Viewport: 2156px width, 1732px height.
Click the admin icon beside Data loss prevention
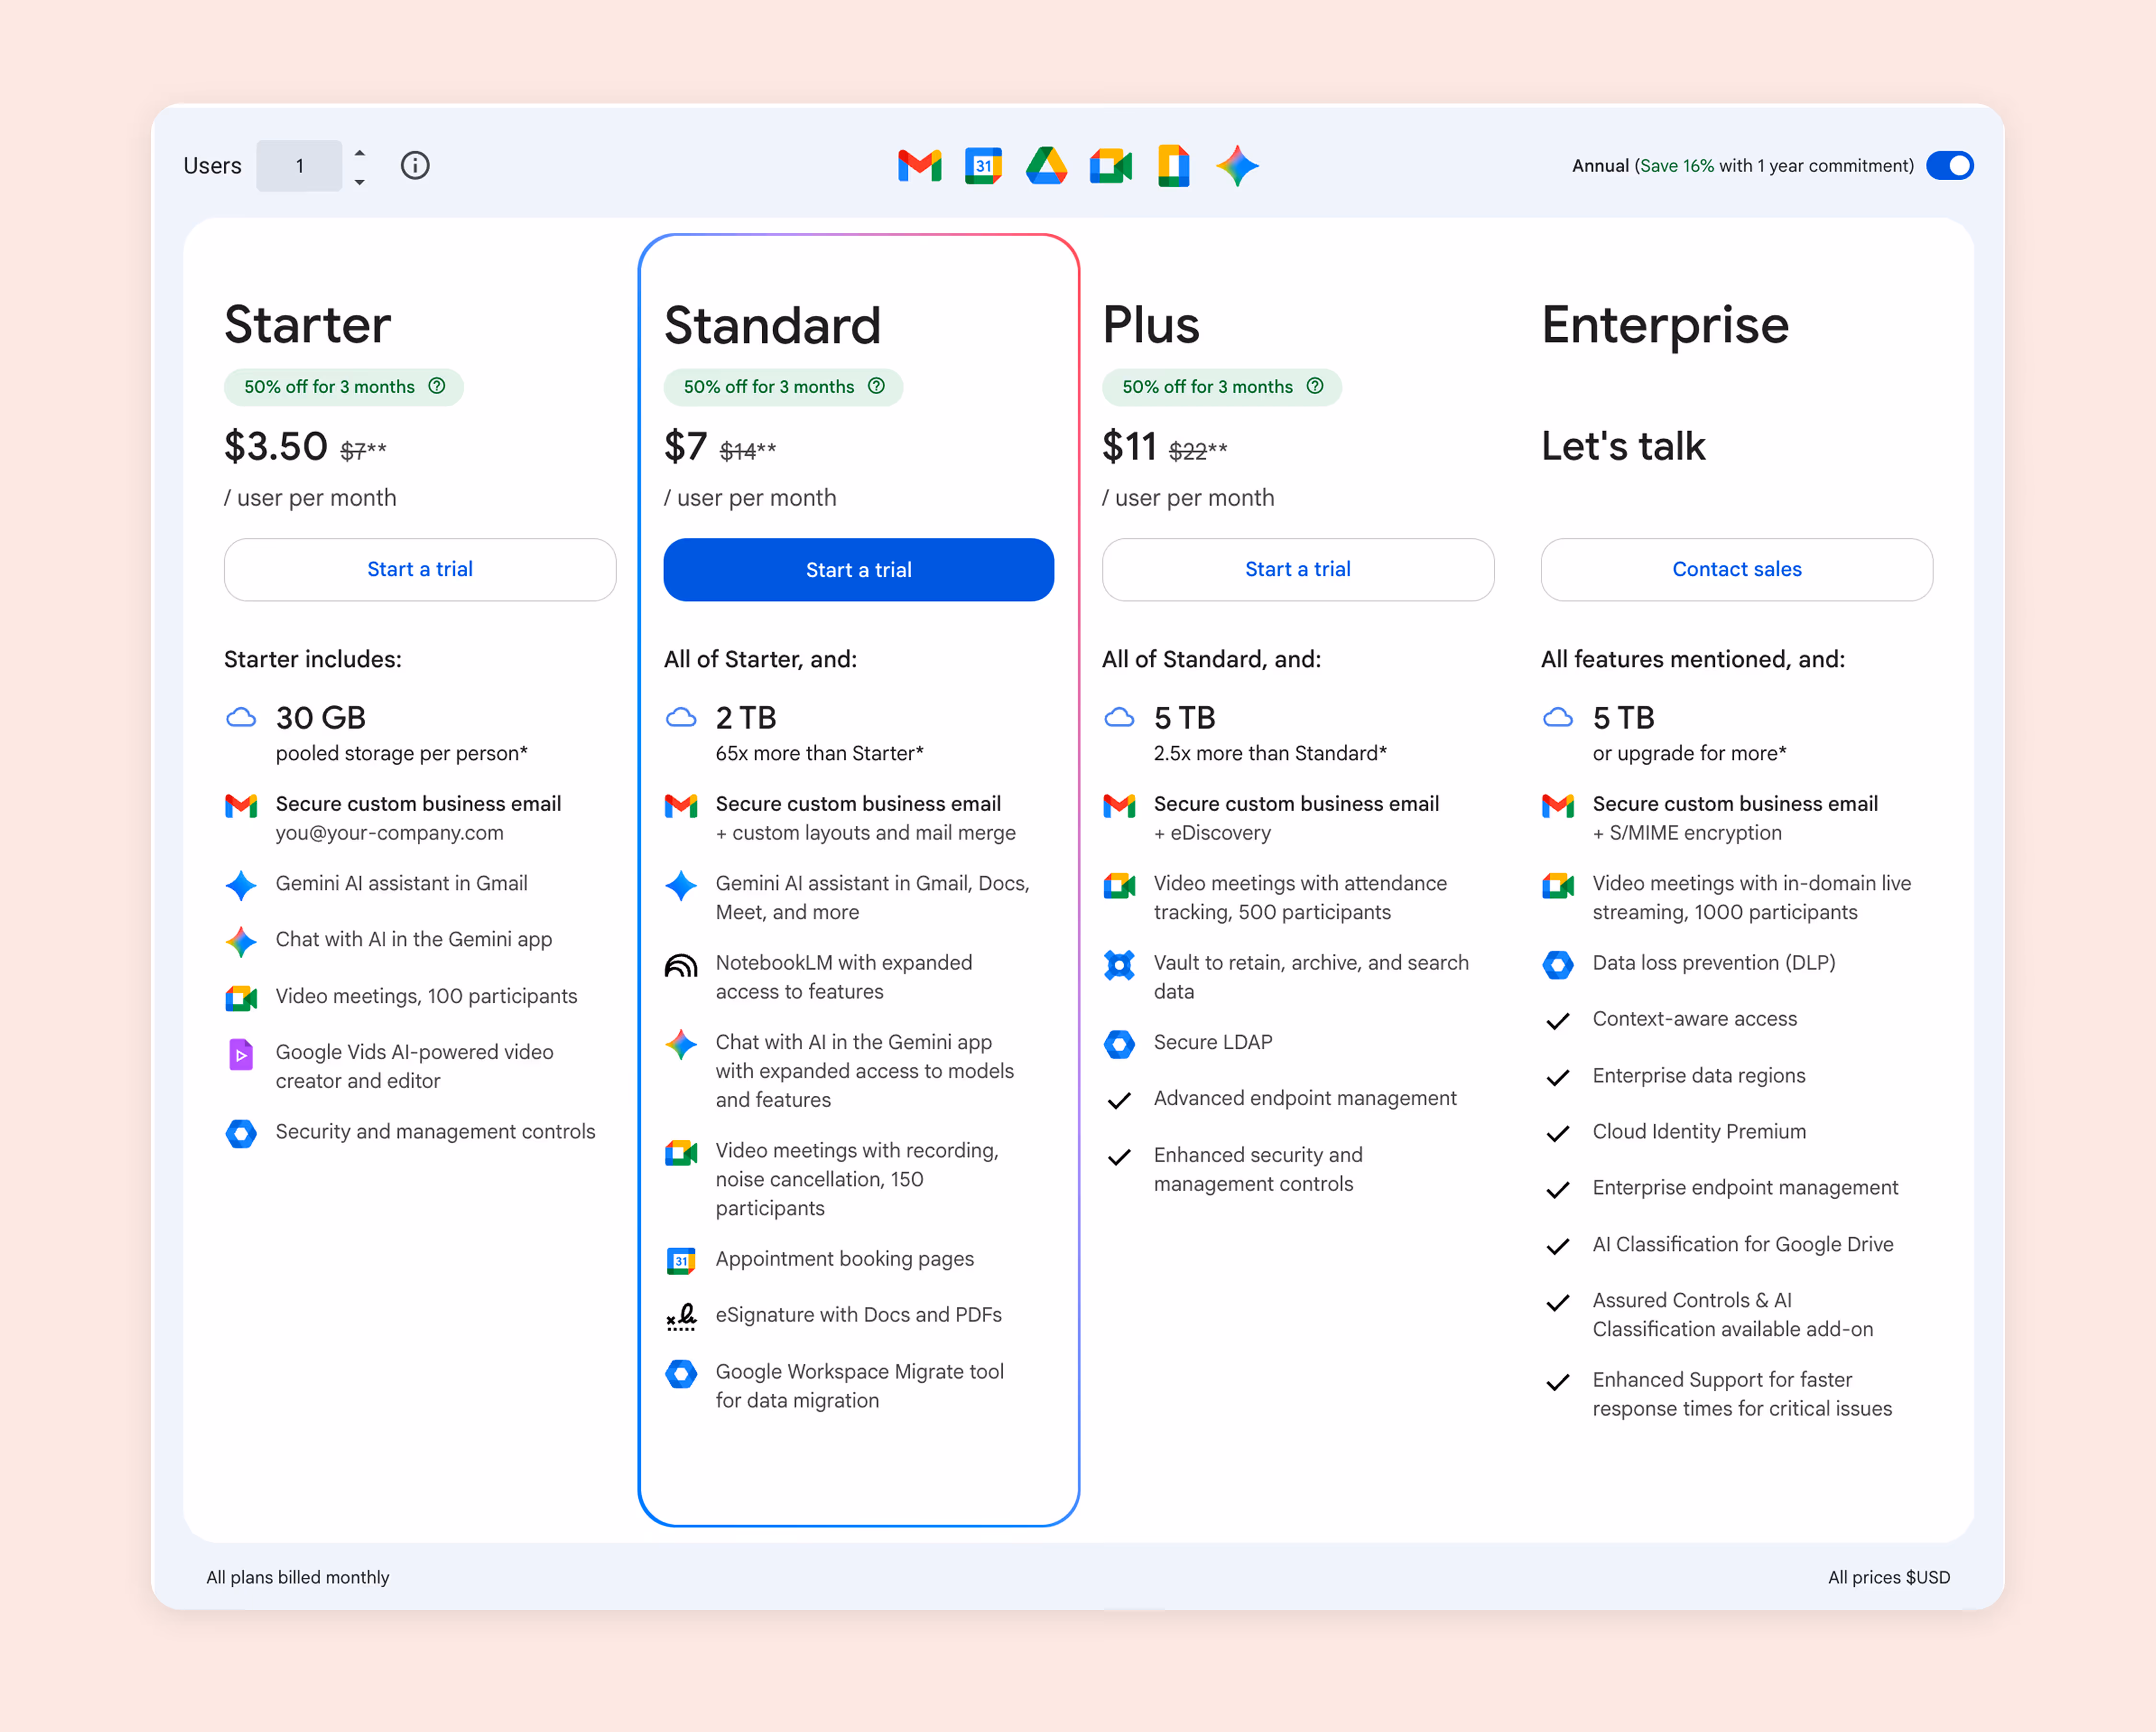point(1558,965)
